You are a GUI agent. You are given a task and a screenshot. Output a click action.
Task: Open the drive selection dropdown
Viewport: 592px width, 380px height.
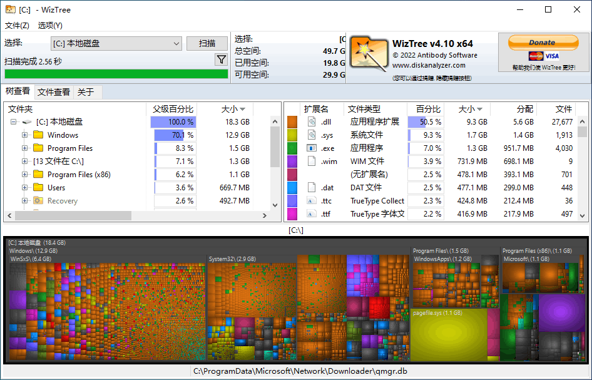(x=176, y=43)
